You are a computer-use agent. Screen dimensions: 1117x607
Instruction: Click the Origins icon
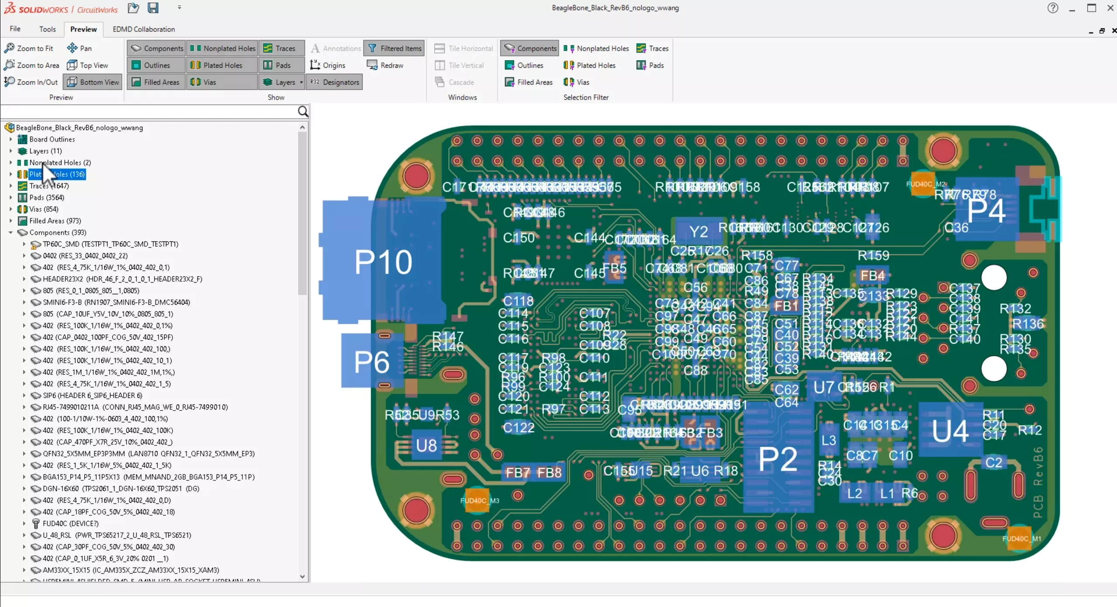pyautogui.click(x=315, y=65)
